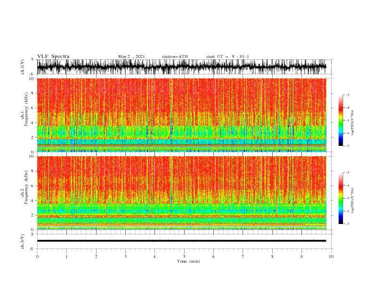The image size is (373, 288).
Task: Click the ch.1 frequency tick '10'
Action: (32, 79)
